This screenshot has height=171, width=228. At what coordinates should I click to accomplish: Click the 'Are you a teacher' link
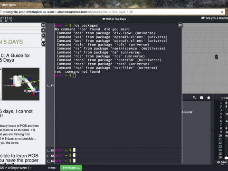215,18
